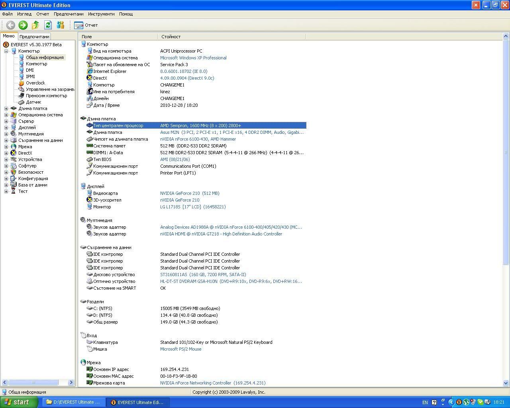
Task: Go up one level with toolbar icon
Action: [x=35, y=25]
